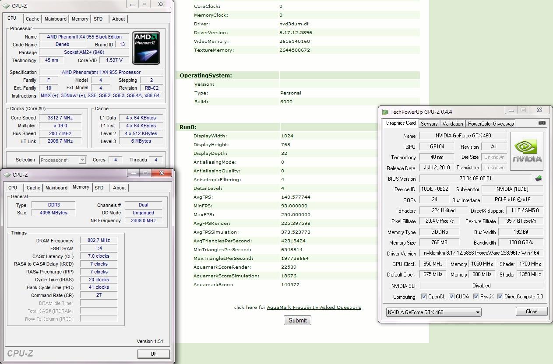Open the Validation tab in GPU-Z

(x=453, y=124)
